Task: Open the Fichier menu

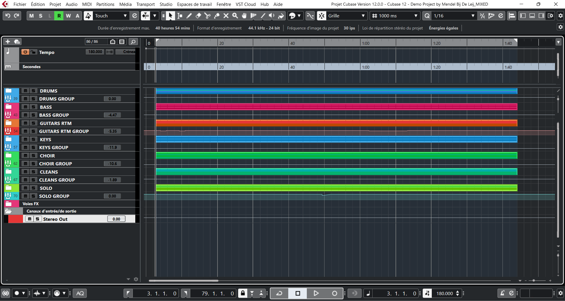Action: click(20, 4)
